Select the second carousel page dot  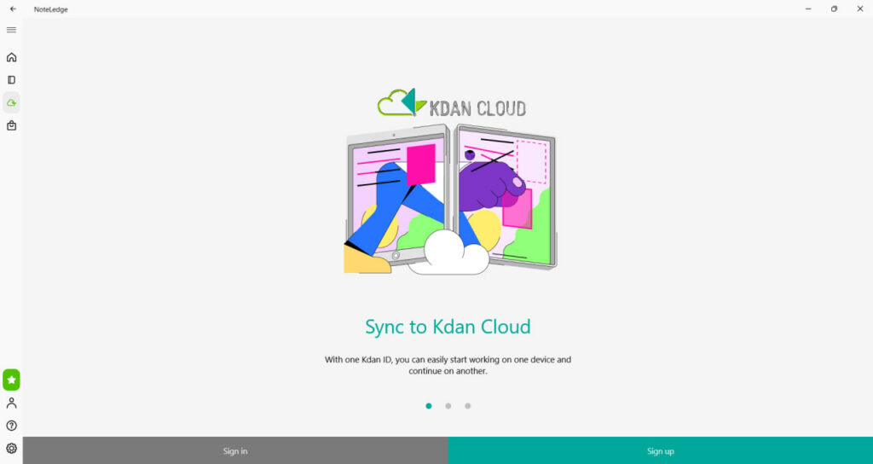(x=448, y=406)
